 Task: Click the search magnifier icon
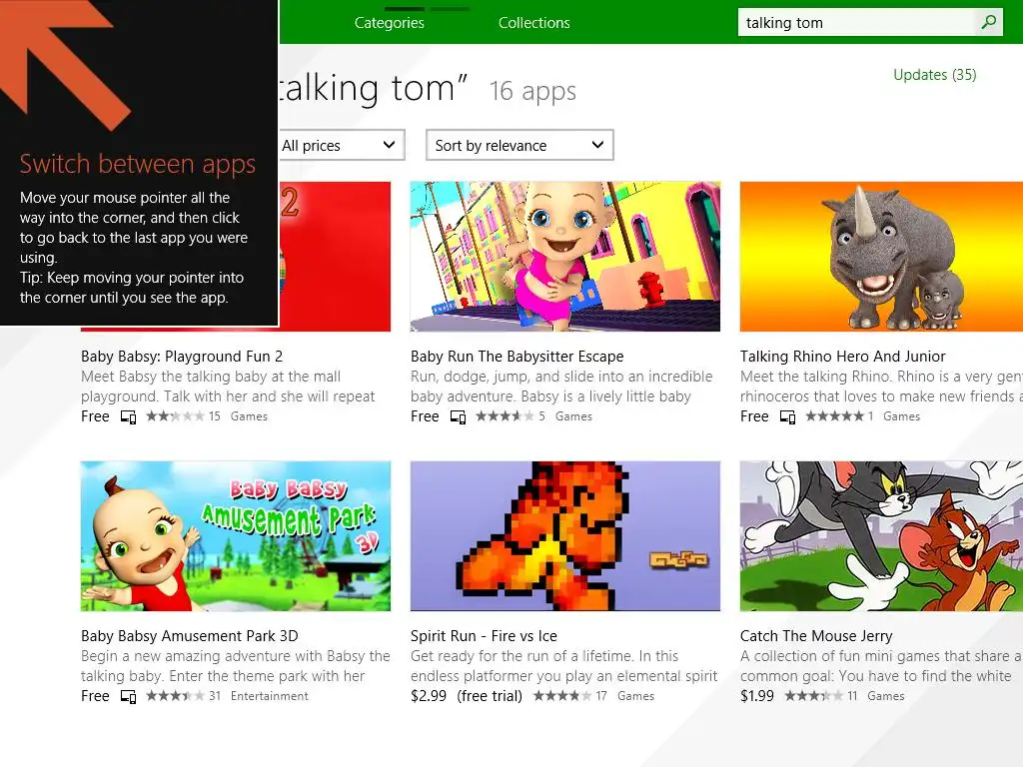tap(989, 22)
